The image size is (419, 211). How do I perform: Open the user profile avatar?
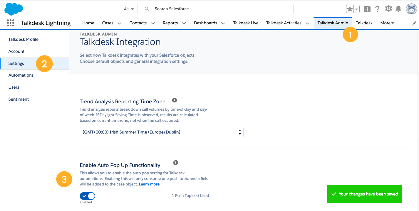pos(411,9)
